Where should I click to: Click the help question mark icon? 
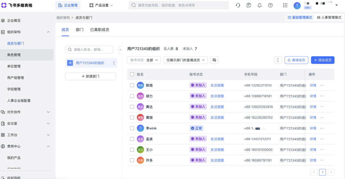coord(270,5)
